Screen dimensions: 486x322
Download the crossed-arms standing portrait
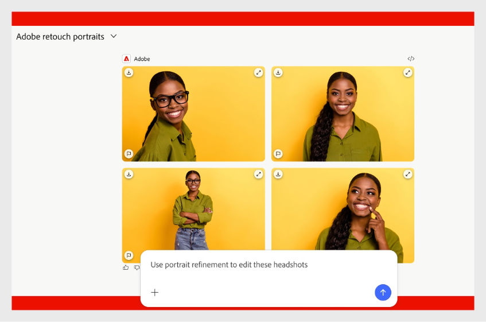(129, 174)
